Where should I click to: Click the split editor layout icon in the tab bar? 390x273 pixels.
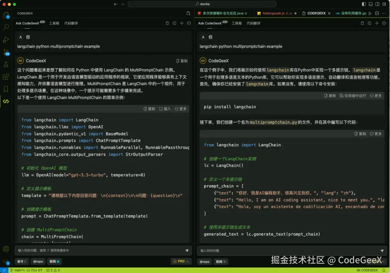pos(377,13)
